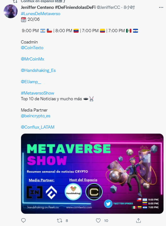
Task: Click the Jeniffer Centeno display name
Action: [58, 7]
